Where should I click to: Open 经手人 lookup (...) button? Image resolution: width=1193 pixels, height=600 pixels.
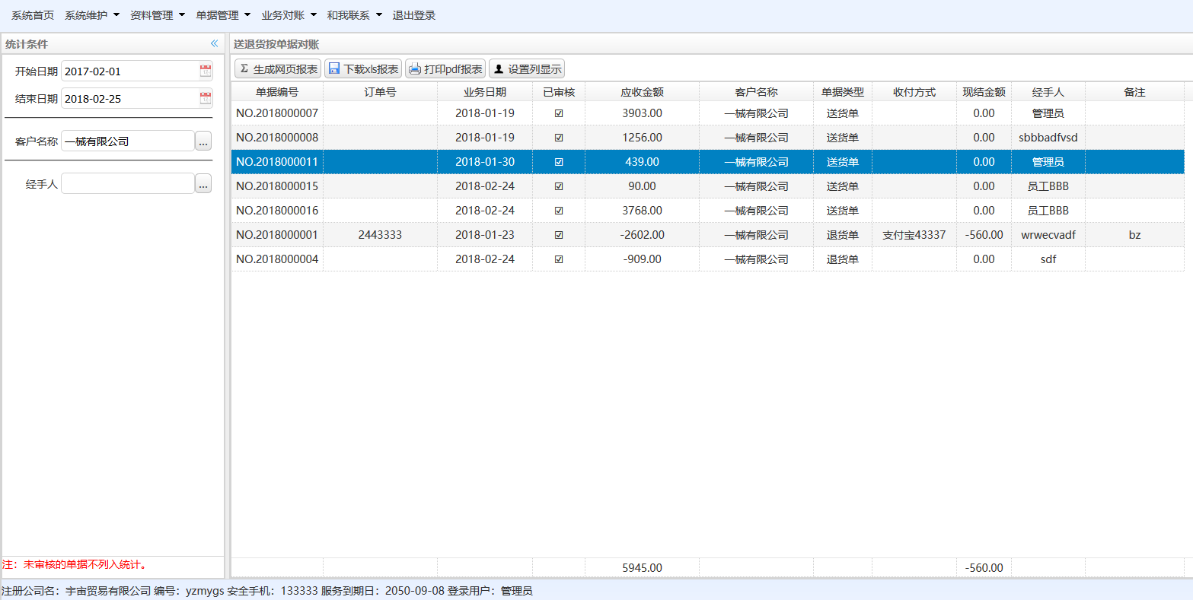203,183
